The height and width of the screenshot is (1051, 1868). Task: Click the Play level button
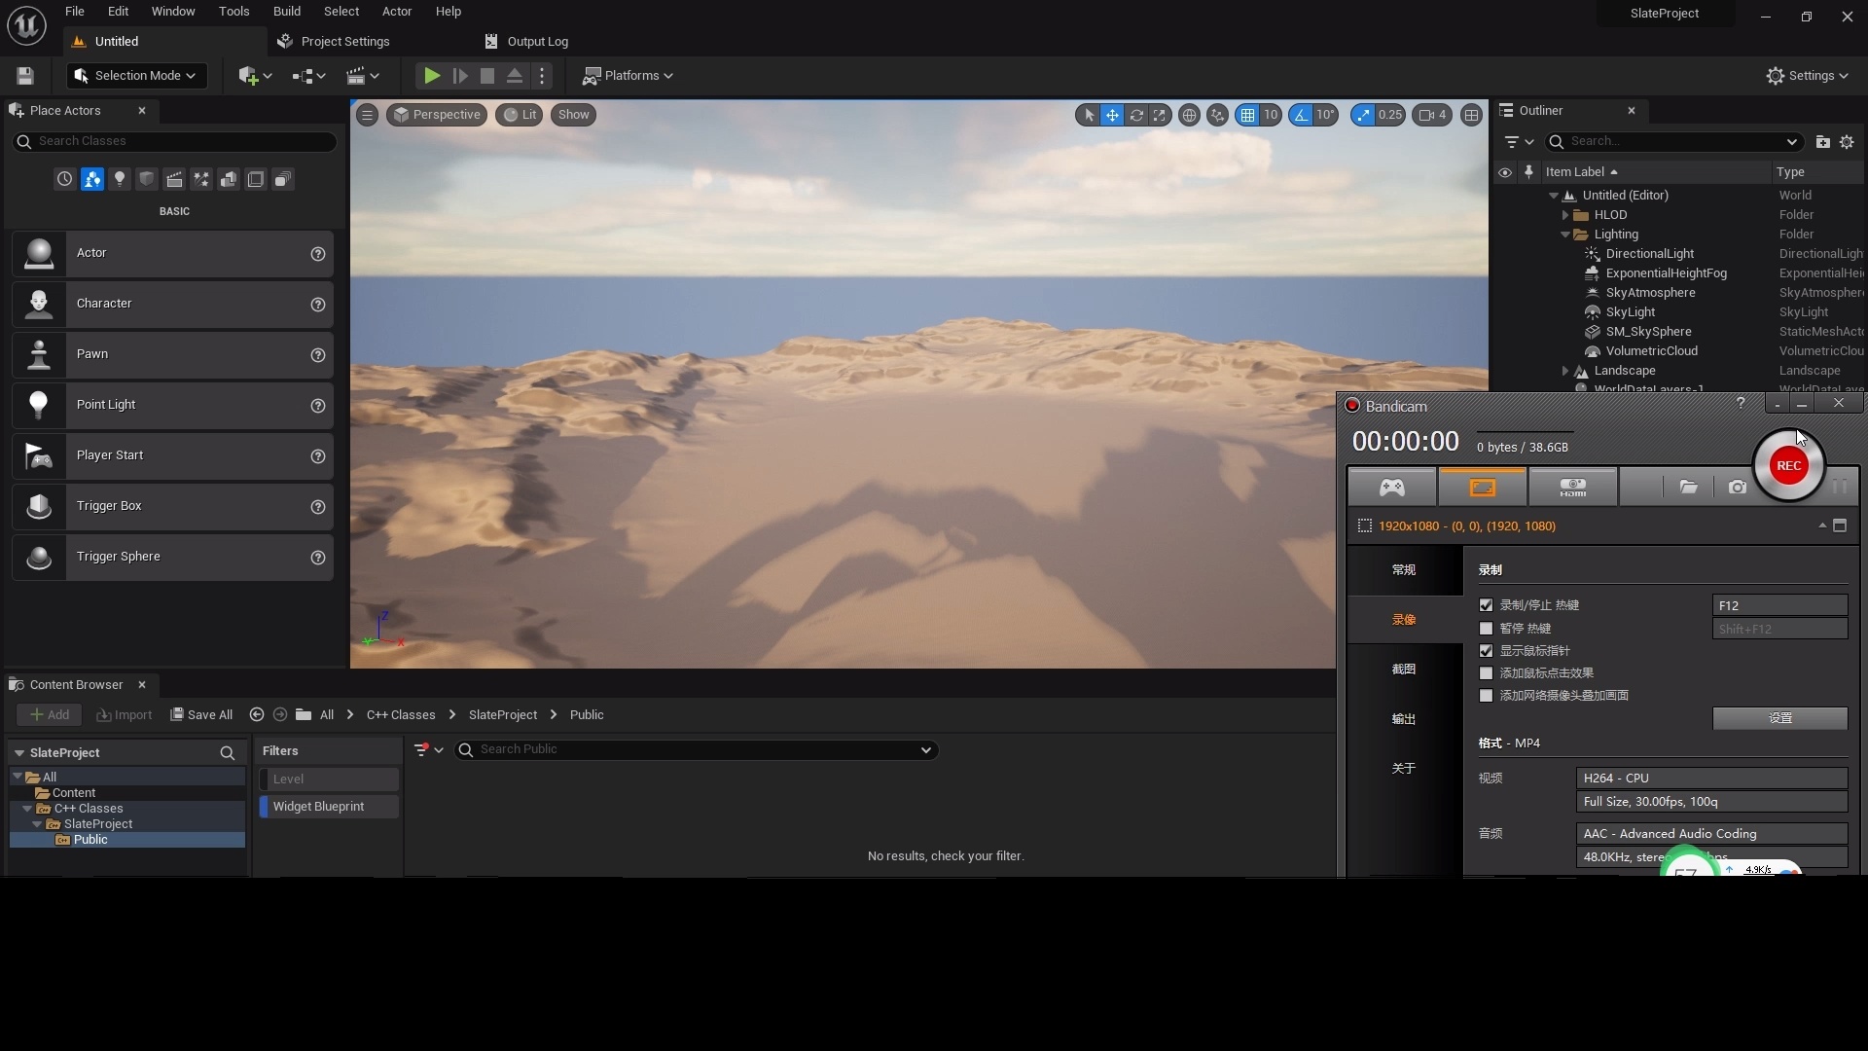432,76
